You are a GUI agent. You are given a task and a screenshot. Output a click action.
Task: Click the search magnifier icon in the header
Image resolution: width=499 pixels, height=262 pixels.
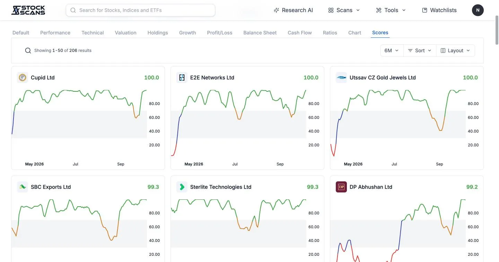click(73, 10)
